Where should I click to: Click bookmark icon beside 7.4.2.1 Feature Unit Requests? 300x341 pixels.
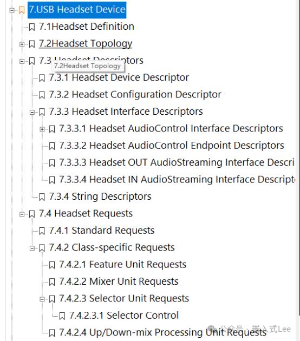[x=52, y=265]
